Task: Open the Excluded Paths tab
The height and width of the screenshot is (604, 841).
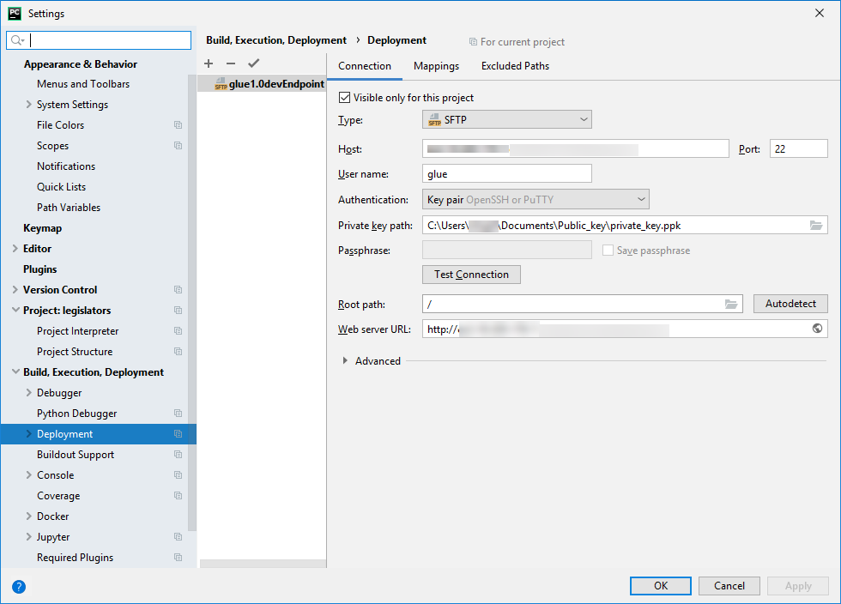Action: coord(514,66)
